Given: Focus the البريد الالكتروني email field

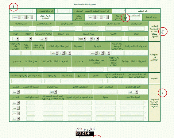Looking at the screenshot, I should coord(23,11).
